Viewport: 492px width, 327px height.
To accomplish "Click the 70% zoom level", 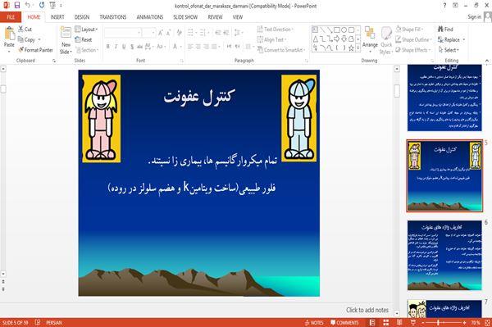I will point(475,323).
